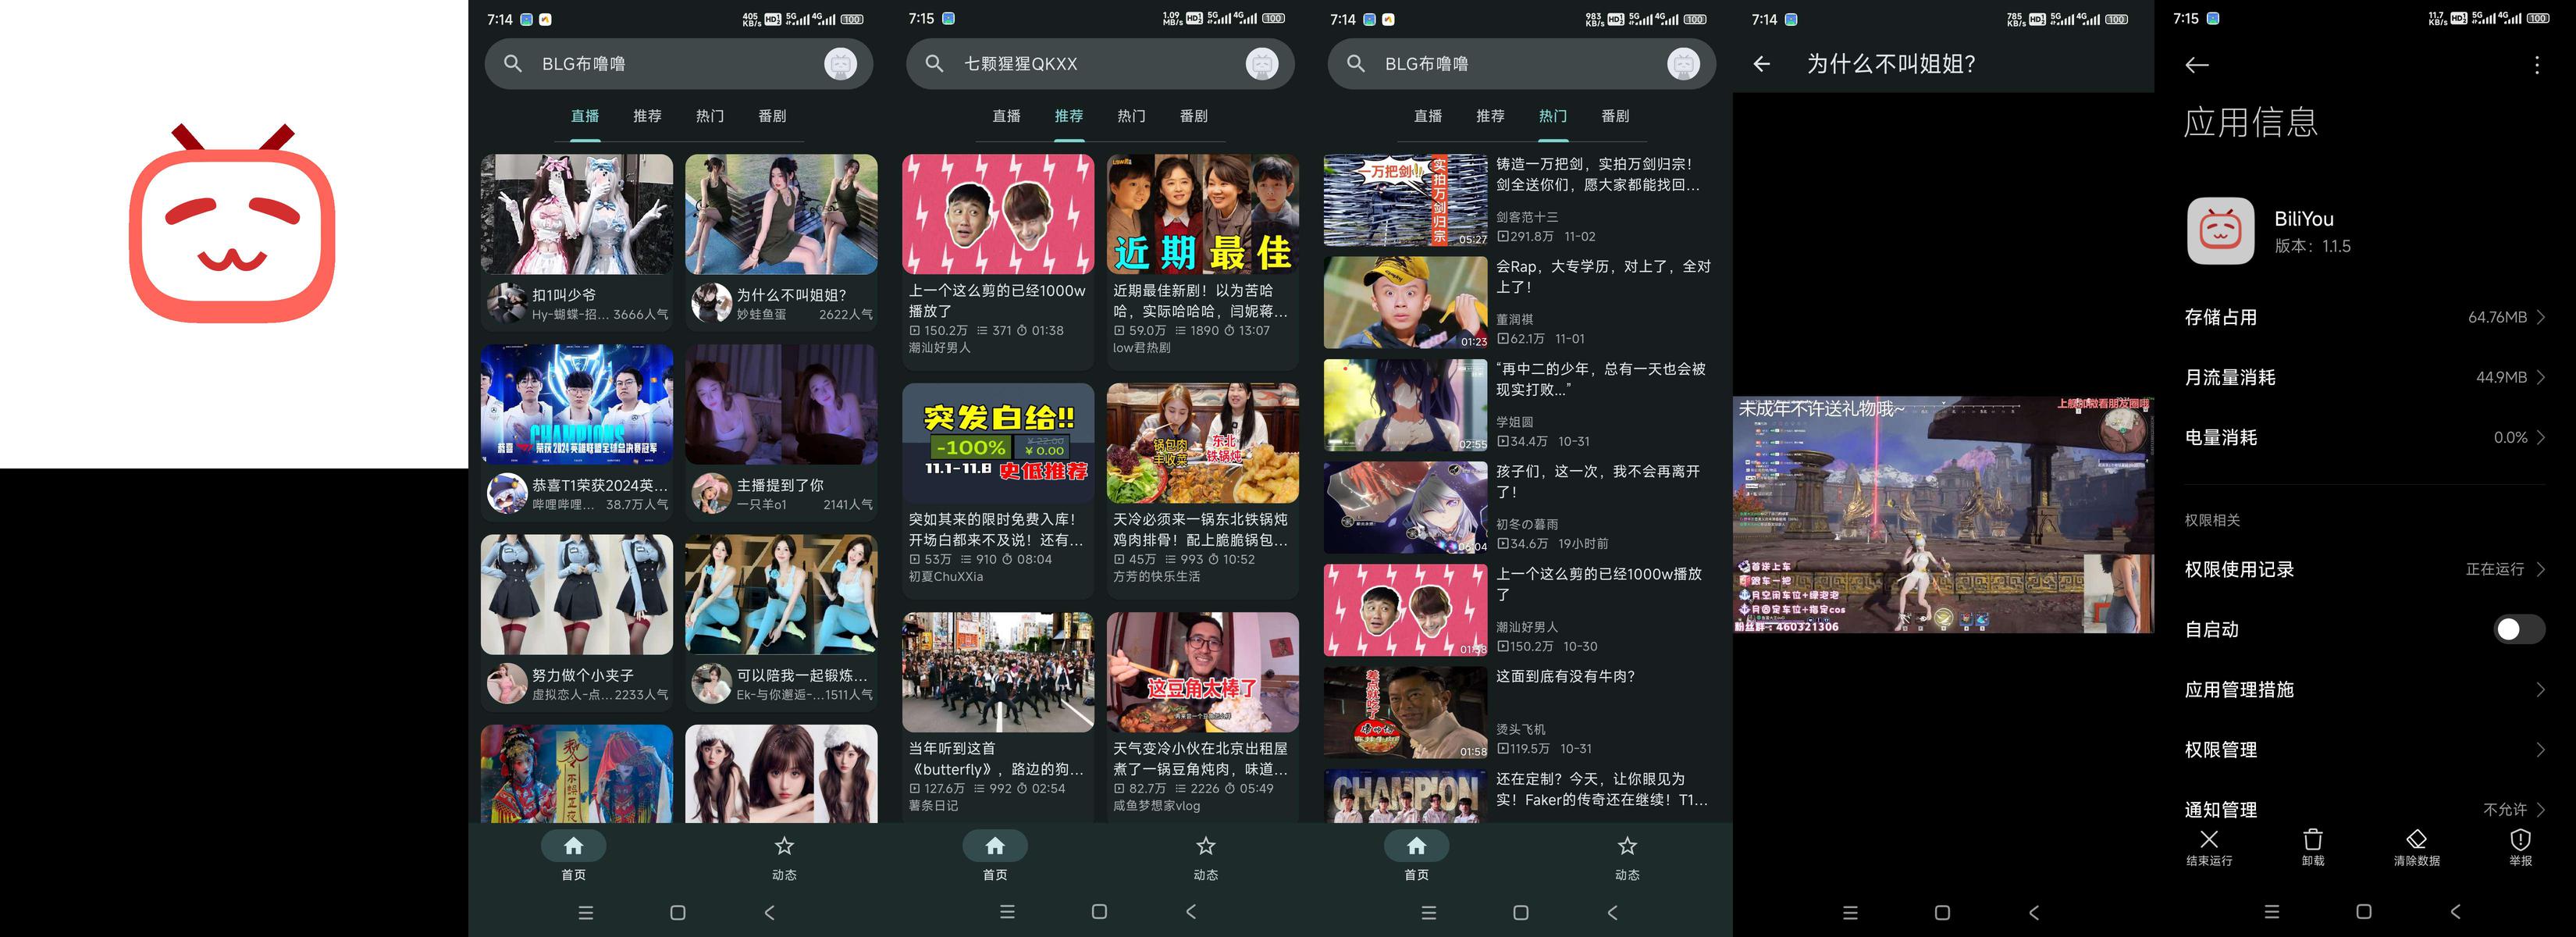Open 扣1叫少爷 live stream thumbnail
Screen dimensions: 2576x937
click(577, 214)
